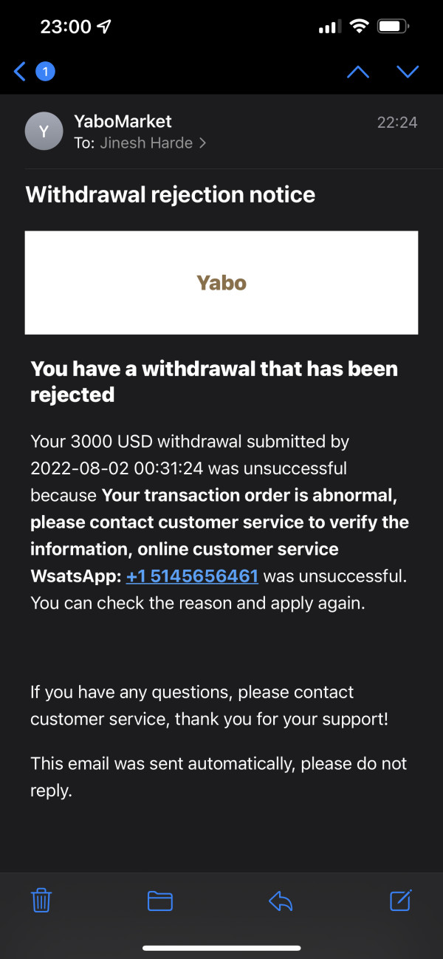Tap the 'withdrawal that has been rejected' heading
This screenshot has width=443, height=959.
214,381
